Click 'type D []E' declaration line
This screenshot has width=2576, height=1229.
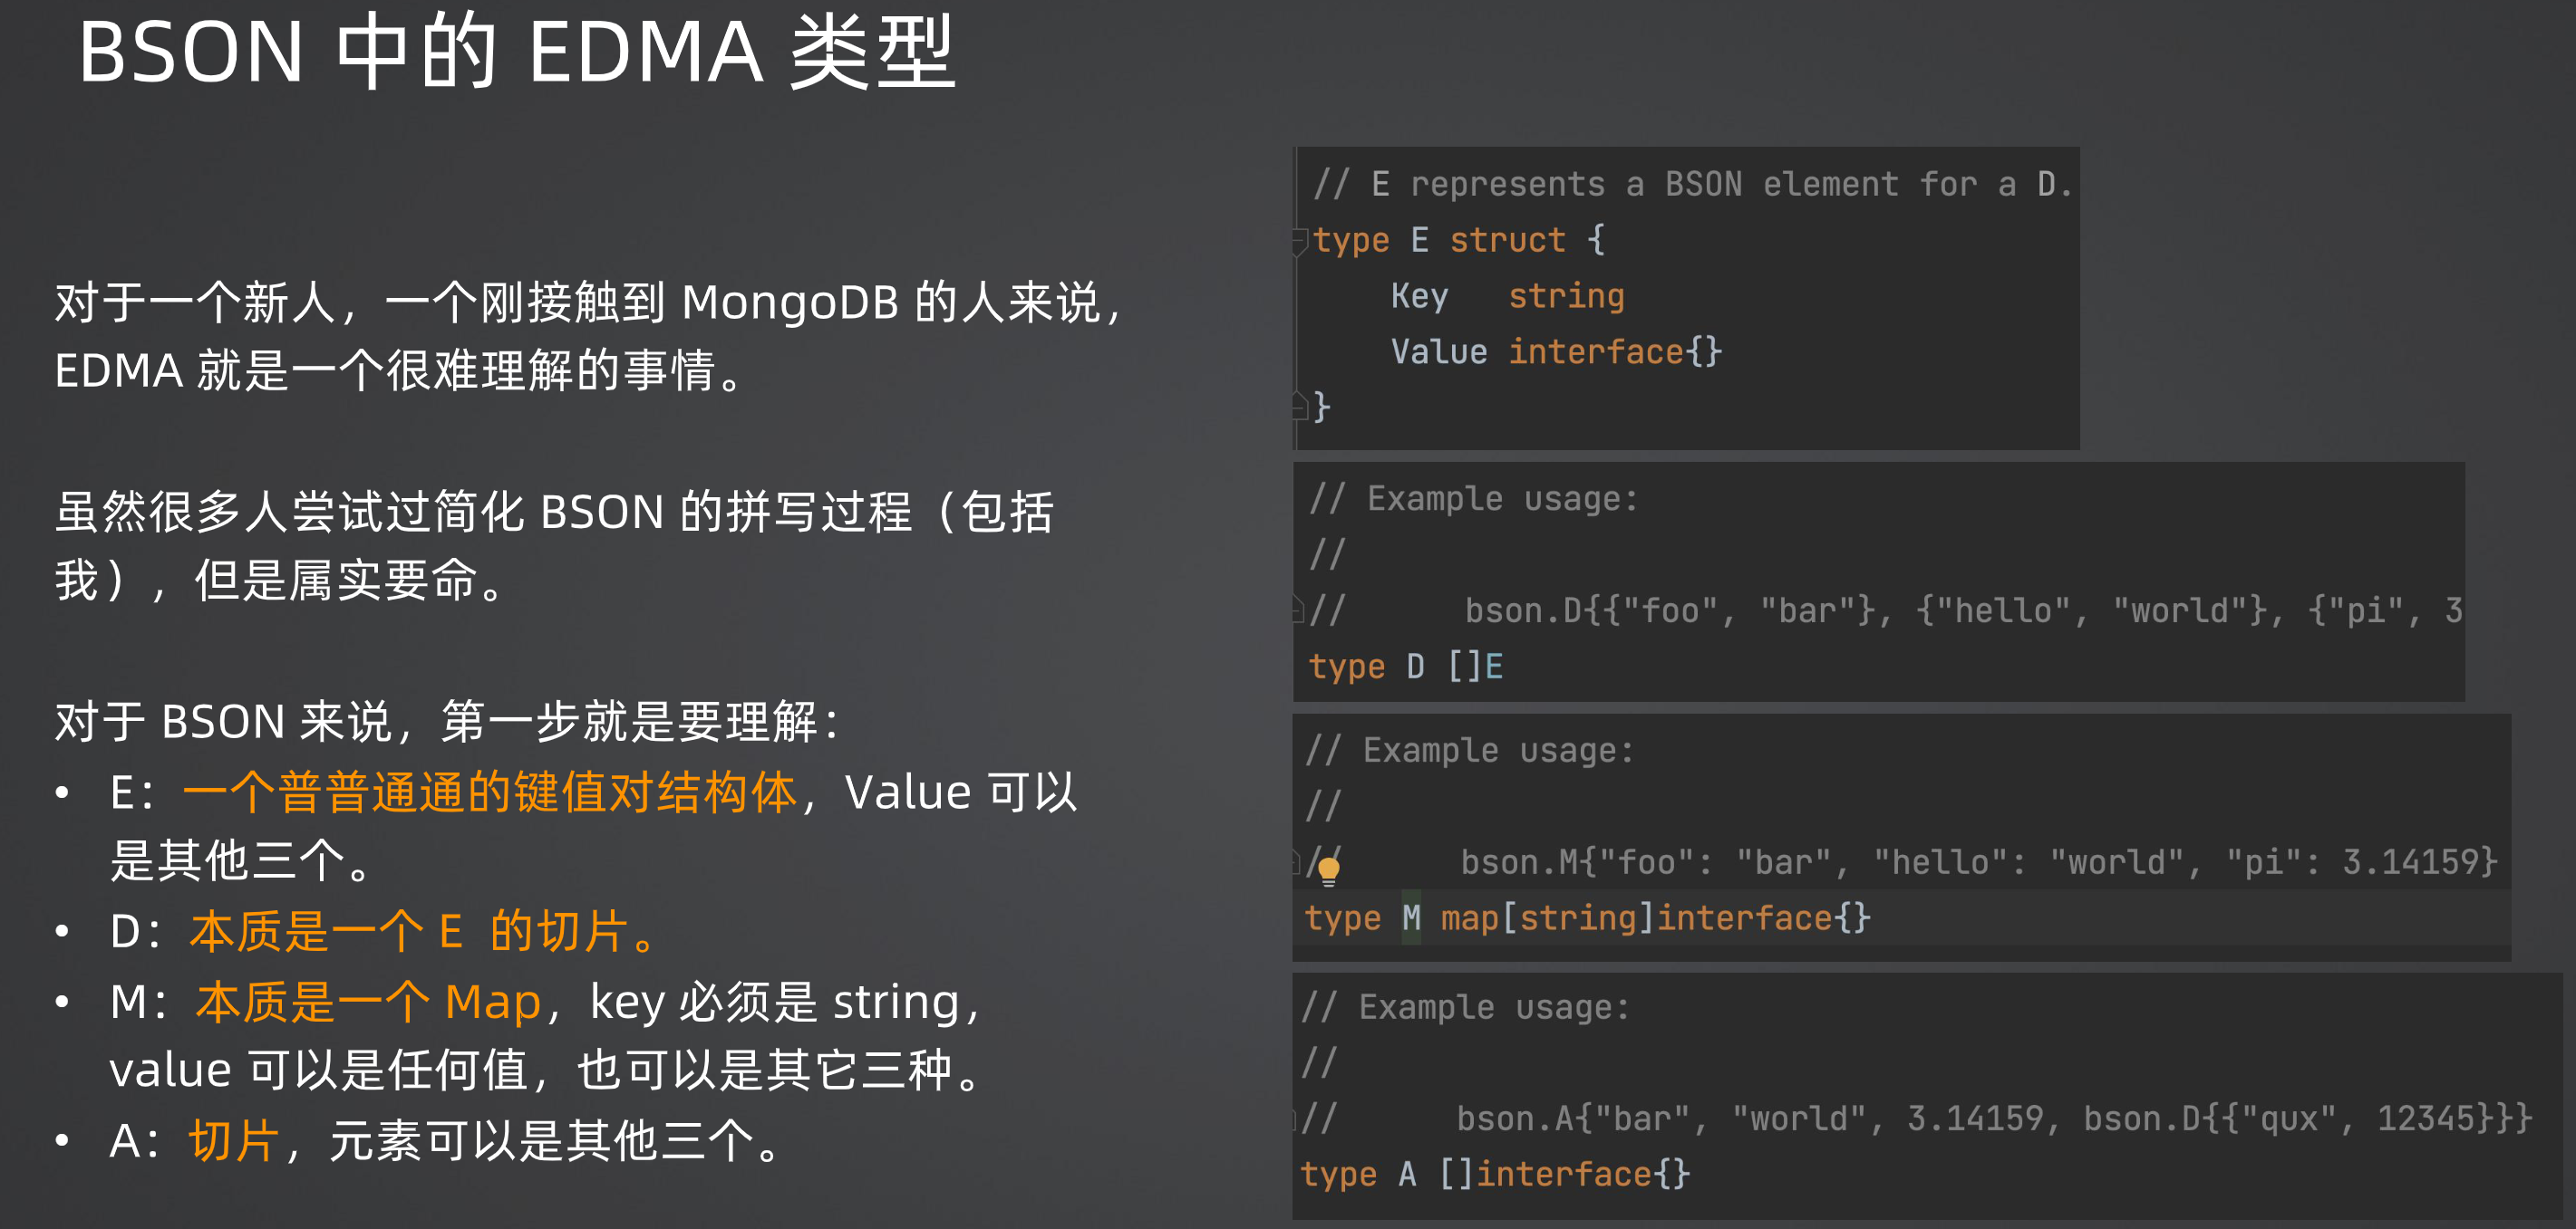1406,667
